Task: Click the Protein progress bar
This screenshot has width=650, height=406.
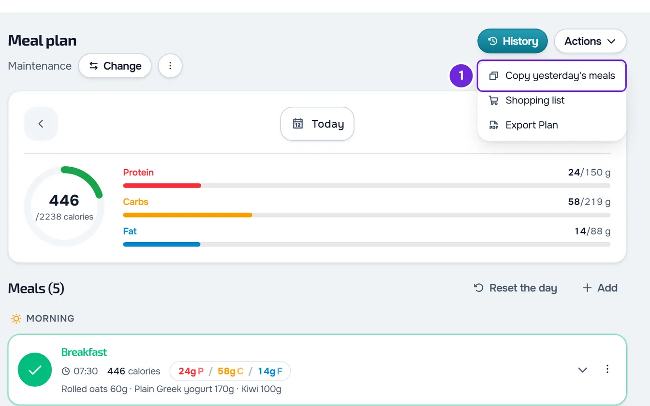Action: click(367, 186)
